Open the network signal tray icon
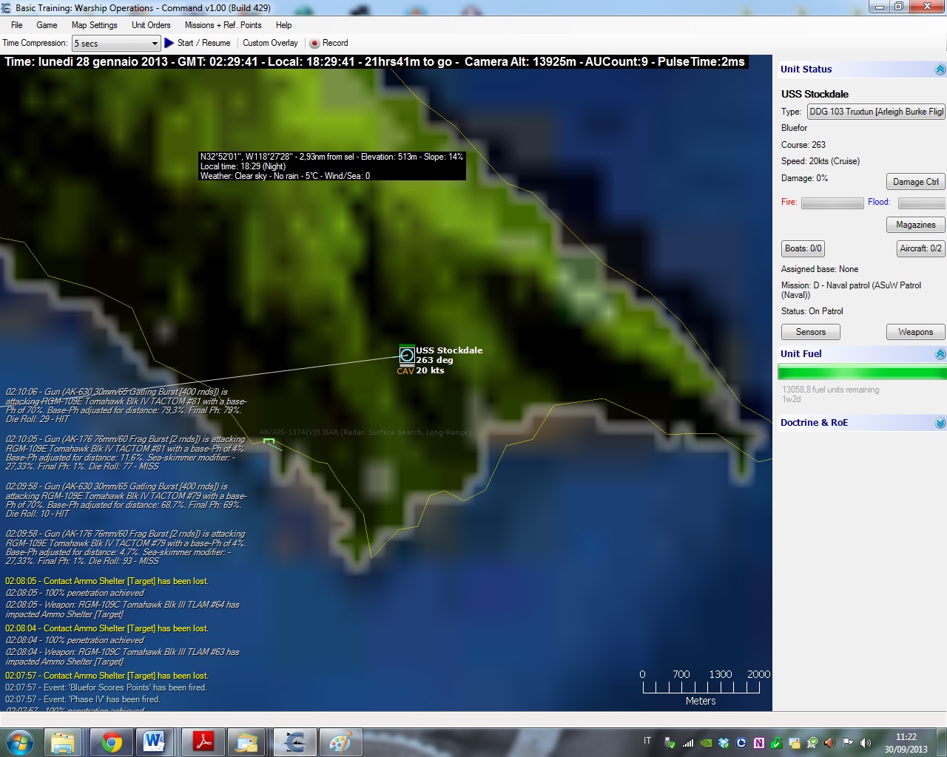Image resolution: width=947 pixels, height=757 pixels. [x=688, y=743]
